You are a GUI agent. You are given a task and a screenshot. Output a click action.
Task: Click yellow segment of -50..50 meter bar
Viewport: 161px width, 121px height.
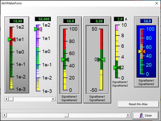101,80
